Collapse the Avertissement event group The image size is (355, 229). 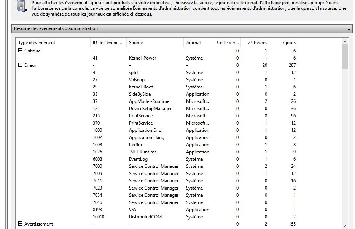click(x=21, y=224)
